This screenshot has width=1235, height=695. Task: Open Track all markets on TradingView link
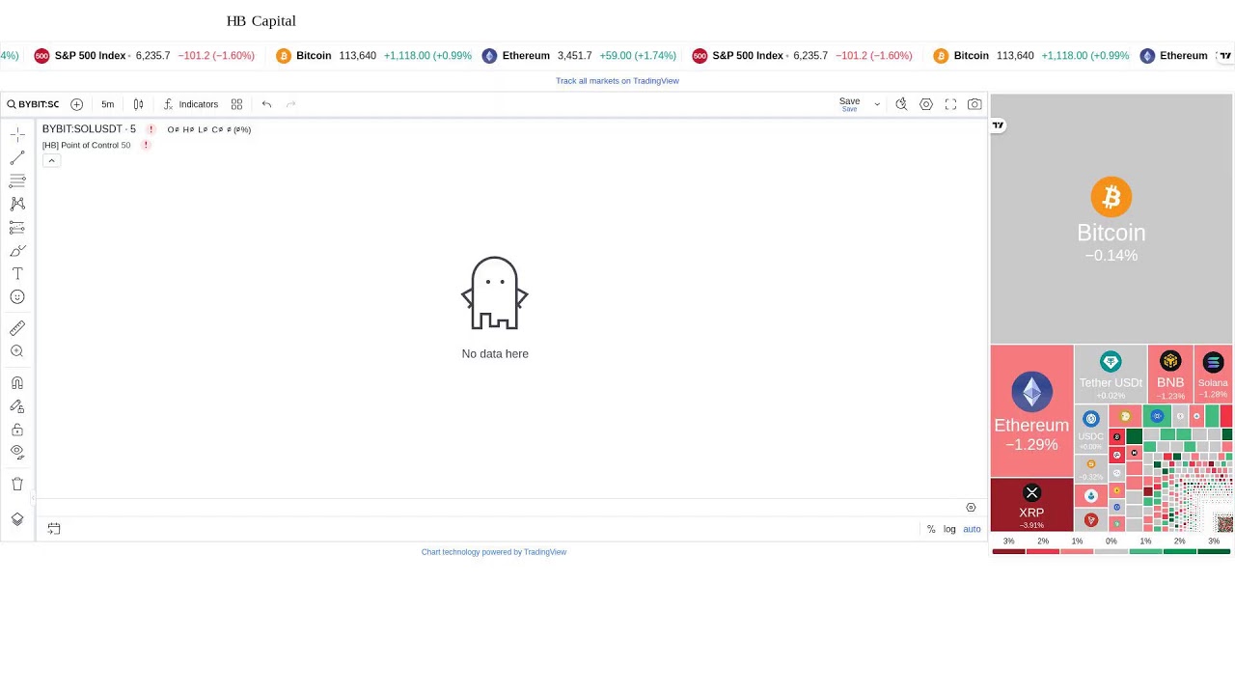click(x=617, y=81)
